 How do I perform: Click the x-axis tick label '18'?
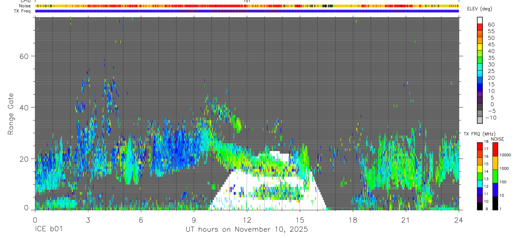point(353,220)
